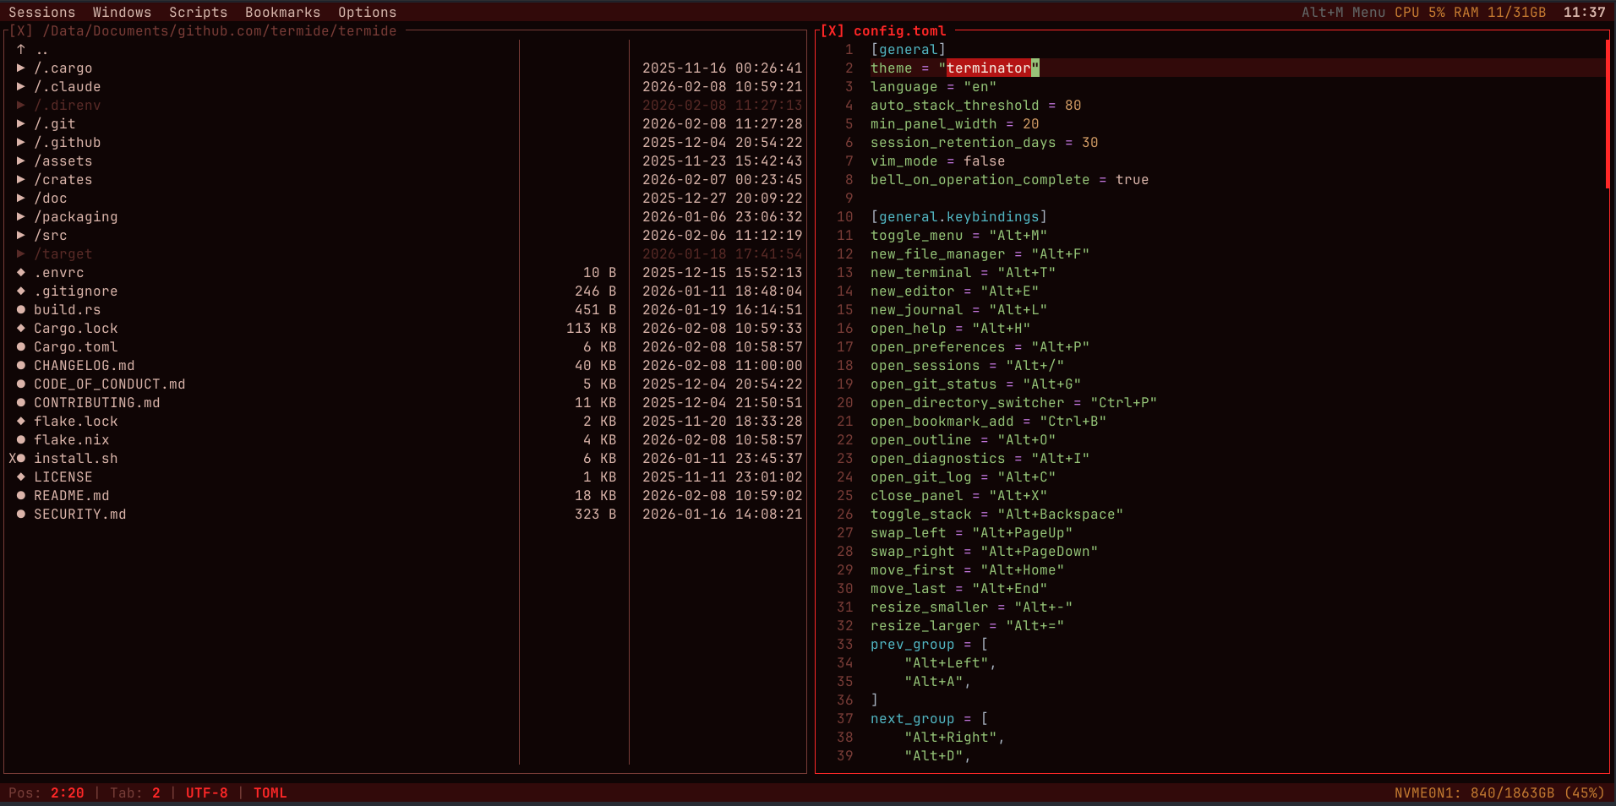The image size is (1616, 806).
Task: Expand the /src folder
Action: point(21,236)
